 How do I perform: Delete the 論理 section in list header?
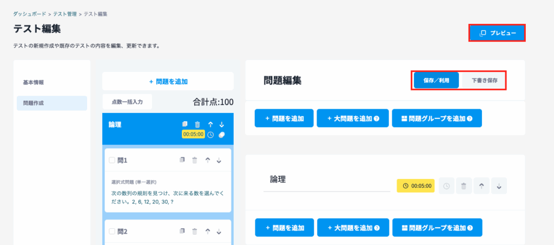197,124
